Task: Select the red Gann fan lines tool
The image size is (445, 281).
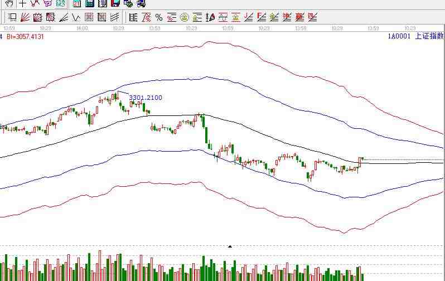Action: pos(25,17)
